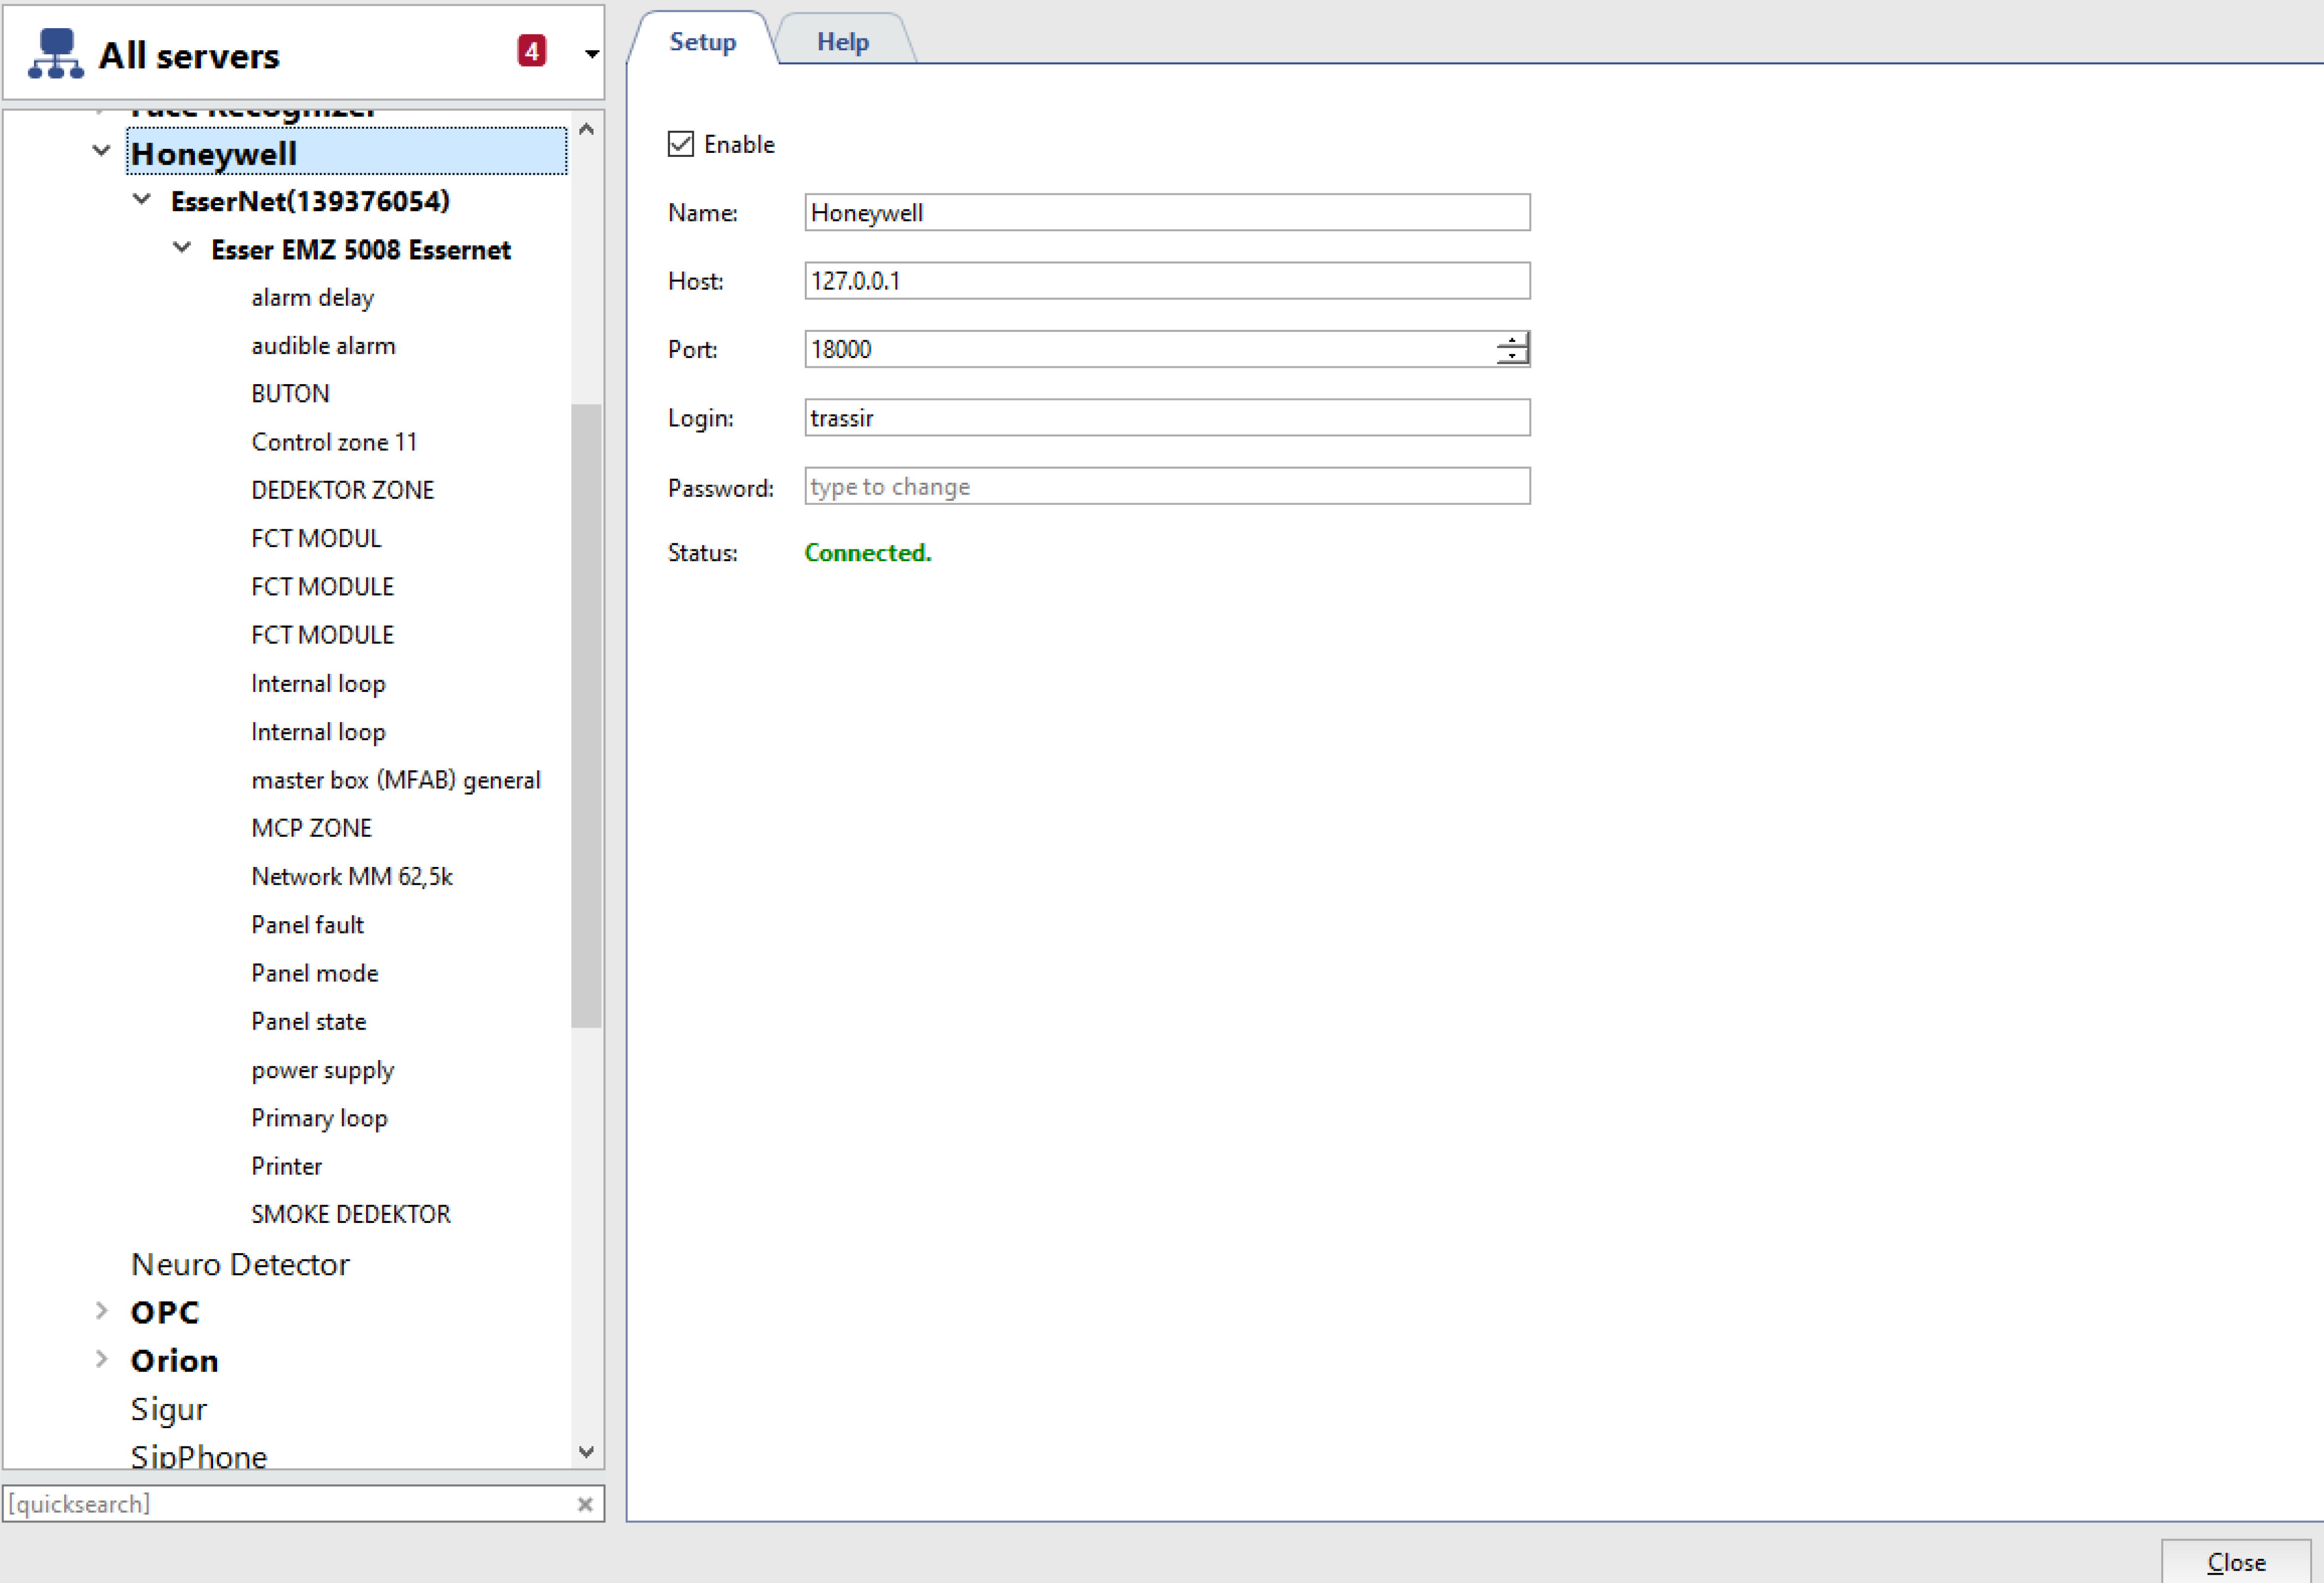The height and width of the screenshot is (1583, 2324).
Task: Switch to the Setup tab
Action: click(702, 41)
